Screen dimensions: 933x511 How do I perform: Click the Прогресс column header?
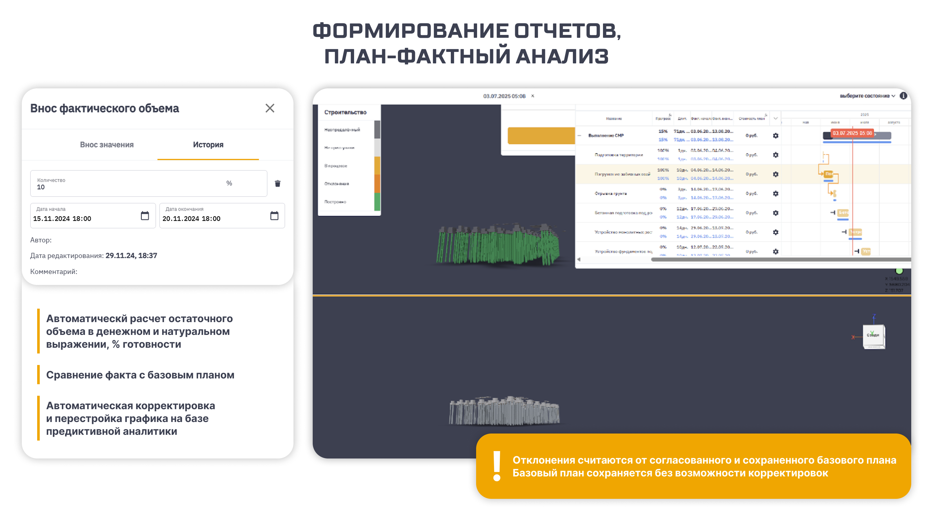point(663,119)
